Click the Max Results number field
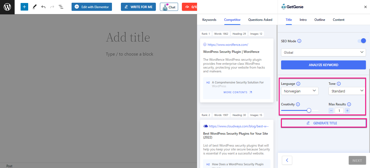 pyautogui.click(x=339, y=111)
